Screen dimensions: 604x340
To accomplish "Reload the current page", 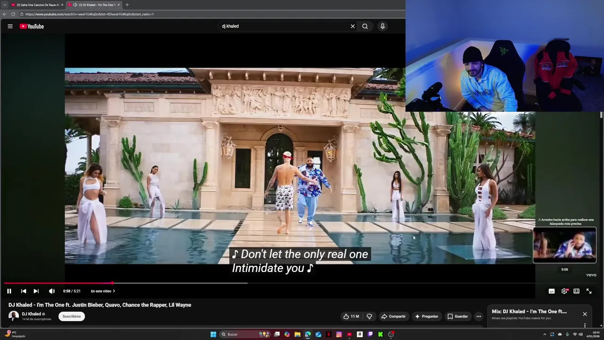I will point(13,14).
